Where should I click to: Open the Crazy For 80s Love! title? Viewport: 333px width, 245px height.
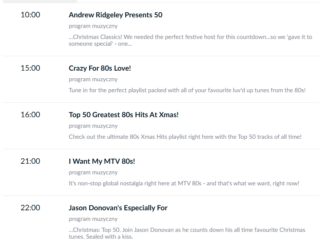(x=99, y=68)
